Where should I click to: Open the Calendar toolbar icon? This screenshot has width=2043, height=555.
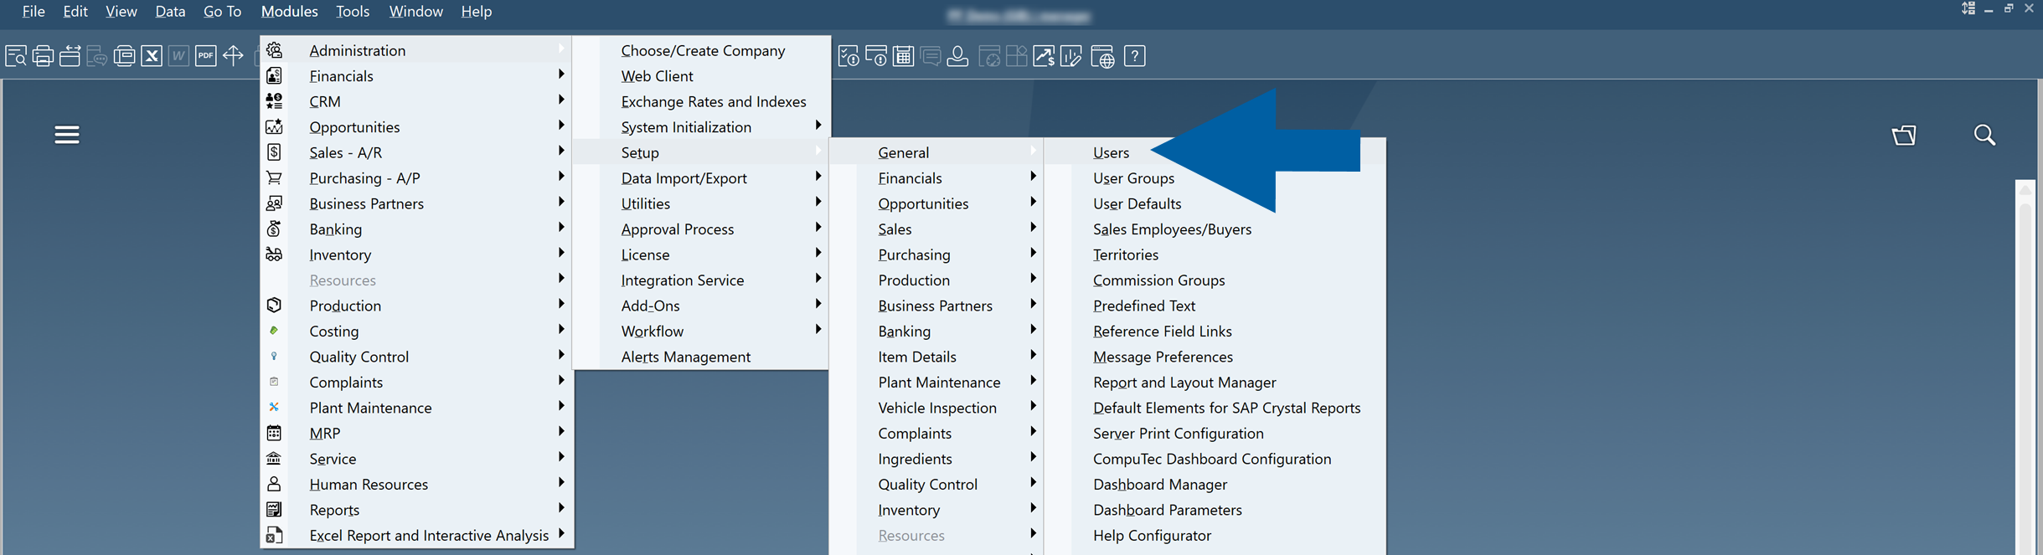[x=903, y=56]
